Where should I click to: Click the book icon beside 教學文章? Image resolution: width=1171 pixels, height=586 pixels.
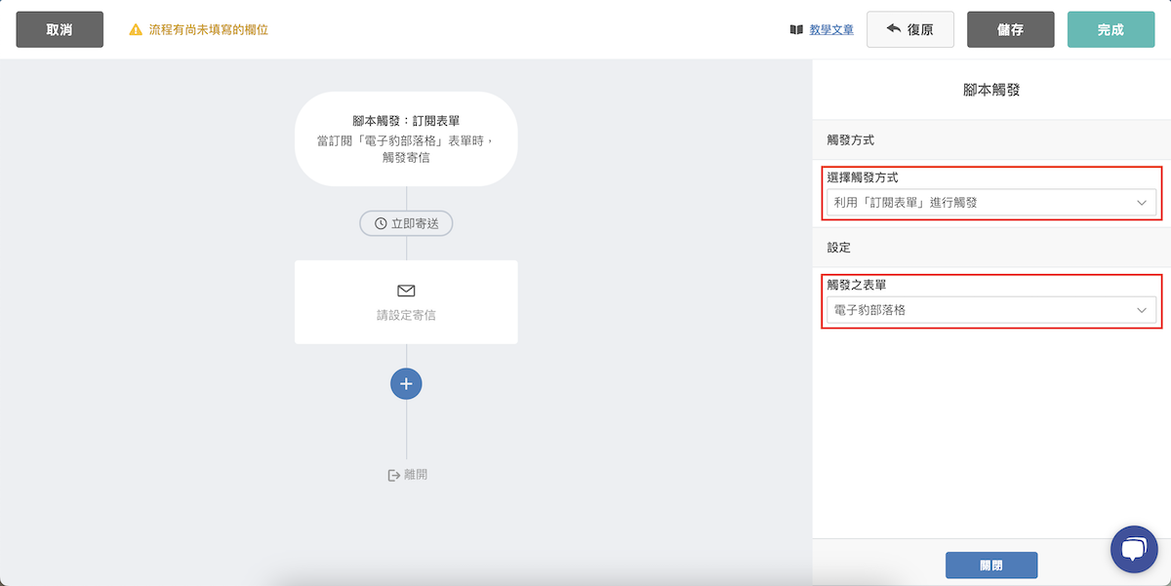[x=796, y=30]
